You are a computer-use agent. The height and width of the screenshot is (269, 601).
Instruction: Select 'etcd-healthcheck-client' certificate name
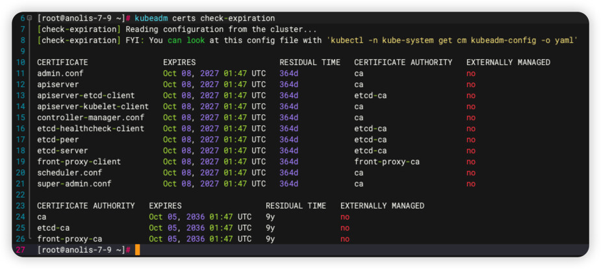[x=90, y=129]
